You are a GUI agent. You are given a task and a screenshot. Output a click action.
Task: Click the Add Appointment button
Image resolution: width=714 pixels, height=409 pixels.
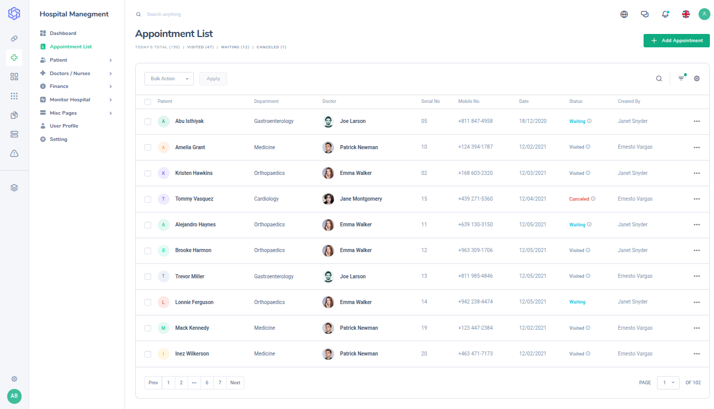[x=676, y=41]
